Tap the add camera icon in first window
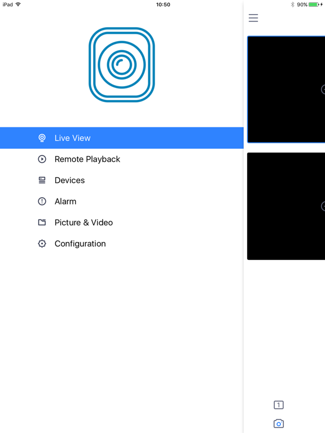Screen dimensions: 325x433 click(323, 89)
